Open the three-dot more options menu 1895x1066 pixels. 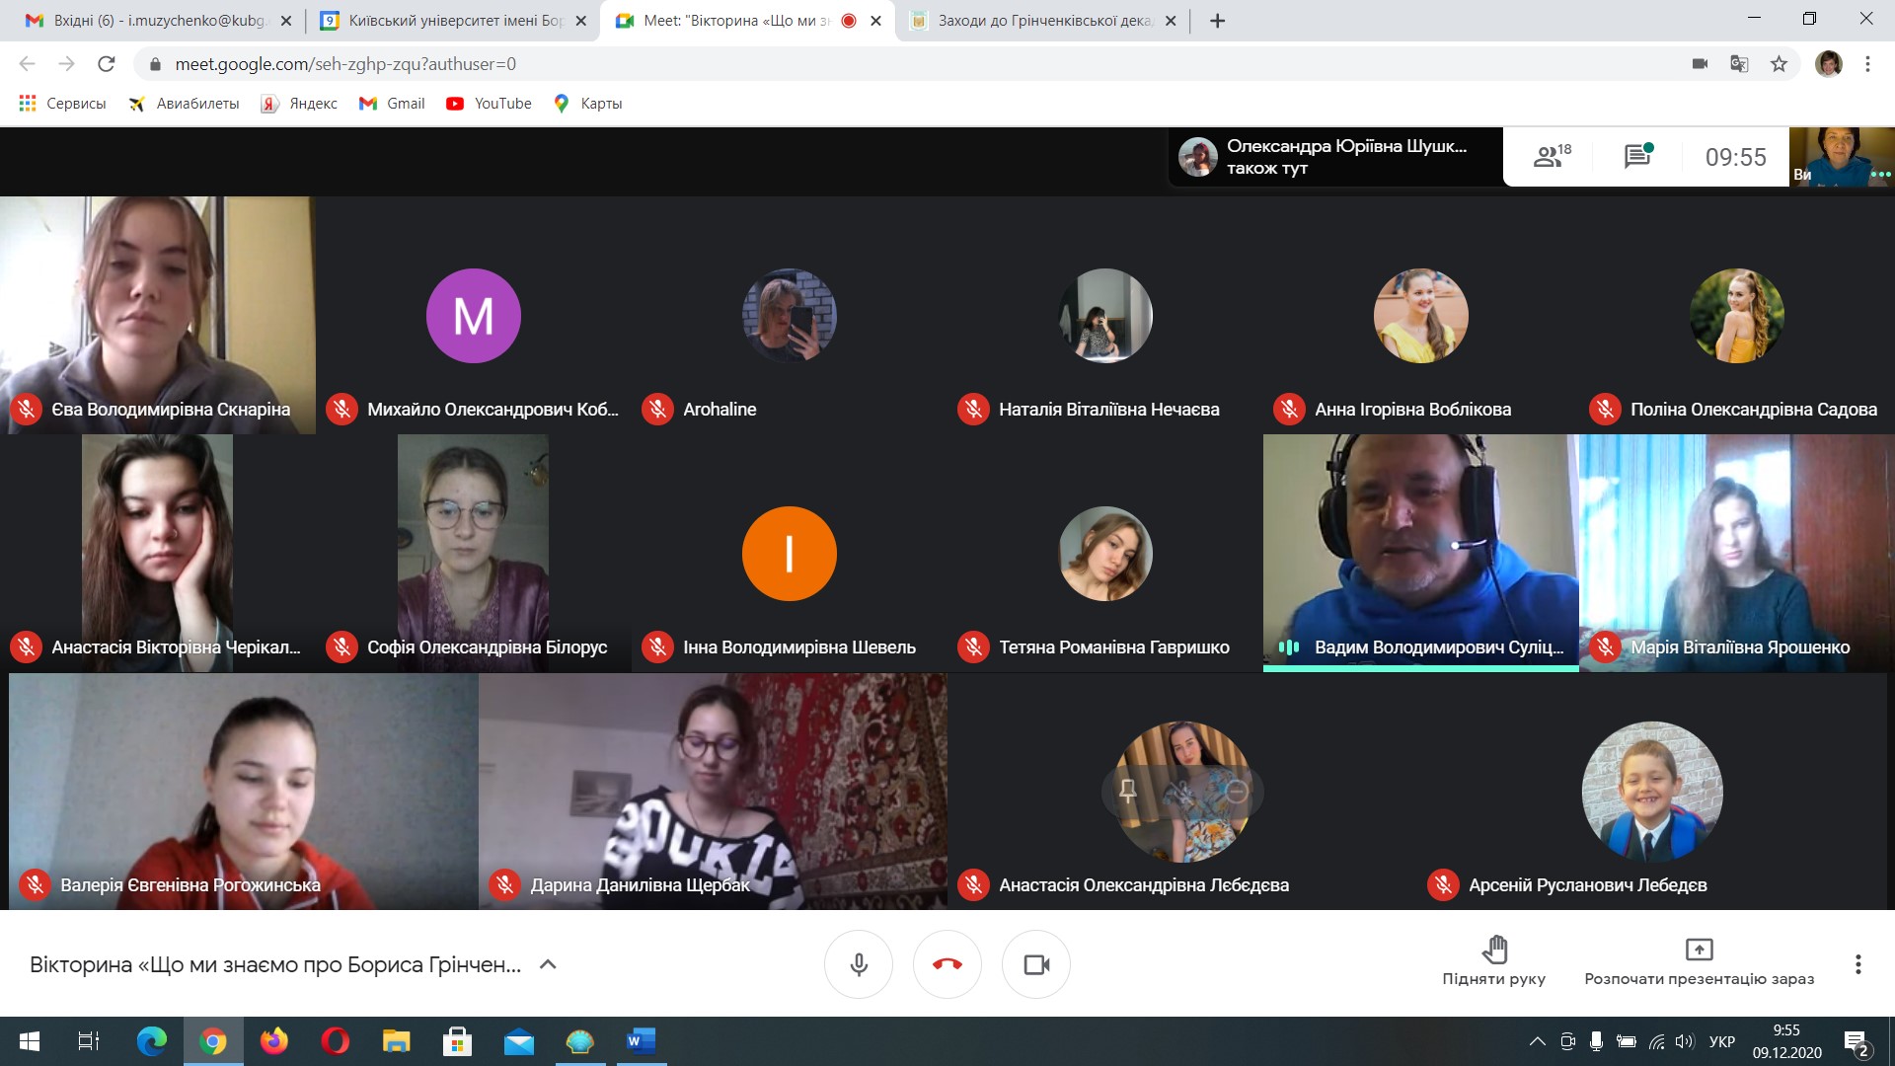tap(1857, 964)
